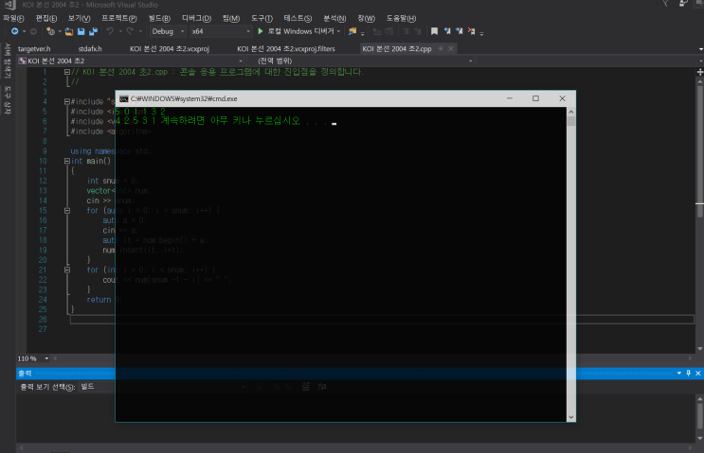Click the cmd.exe scrollbar down arrow

coord(571,417)
